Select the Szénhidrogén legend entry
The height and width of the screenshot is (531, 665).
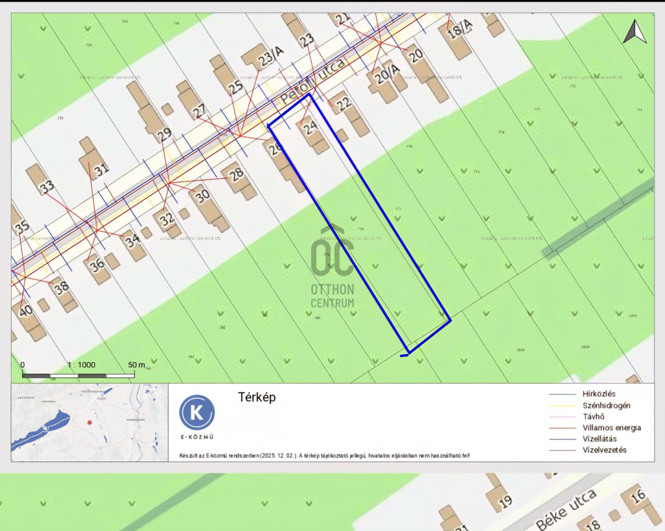click(607, 406)
